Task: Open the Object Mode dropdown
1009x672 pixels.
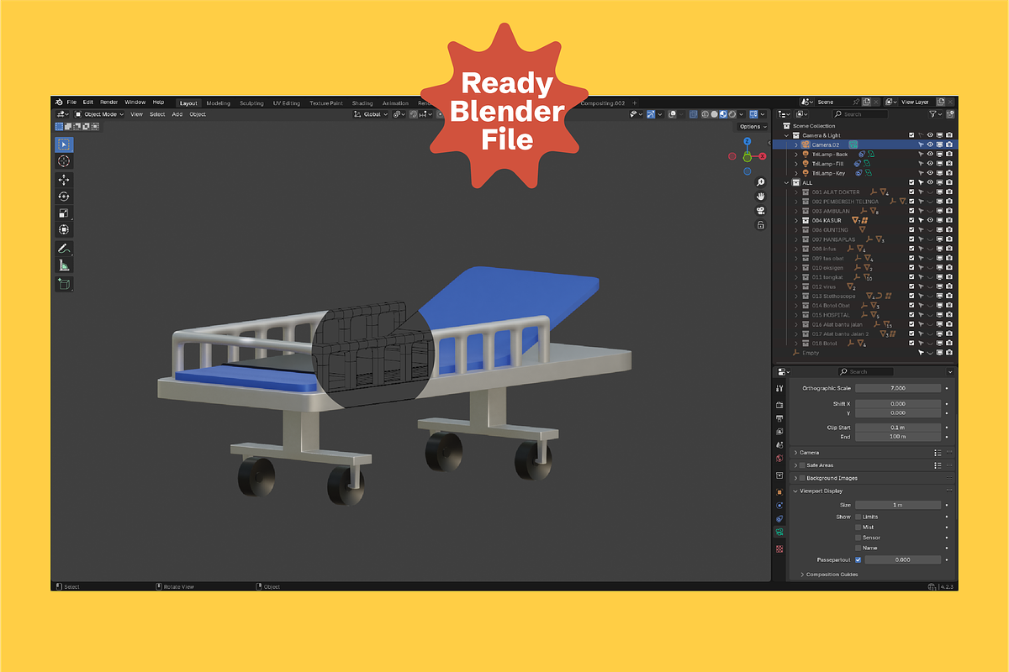Action: coord(99,114)
